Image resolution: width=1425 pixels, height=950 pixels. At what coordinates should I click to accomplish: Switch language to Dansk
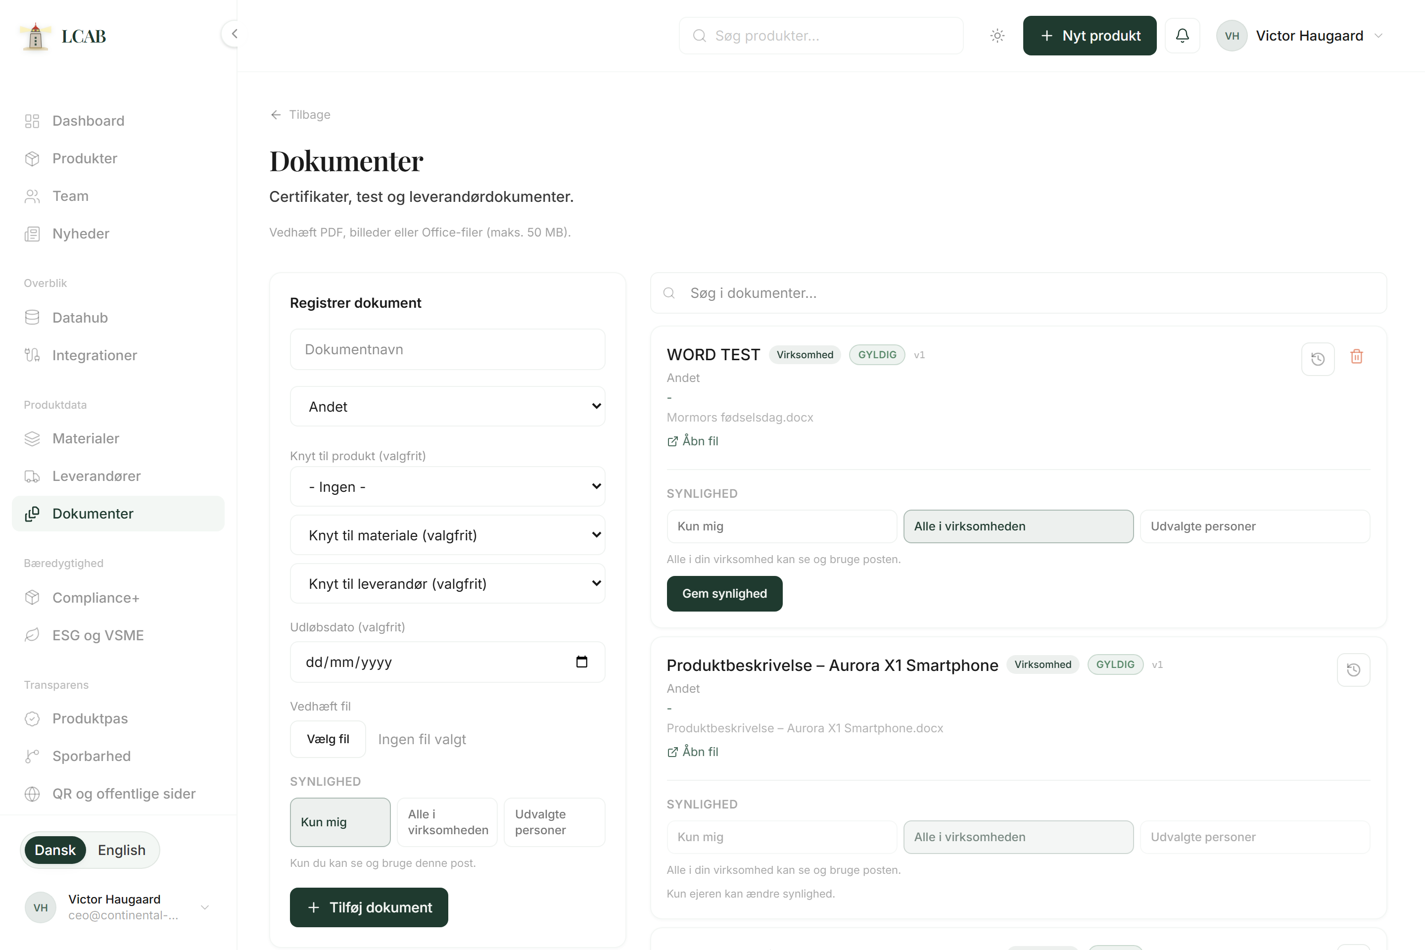click(x=55, y=850)
